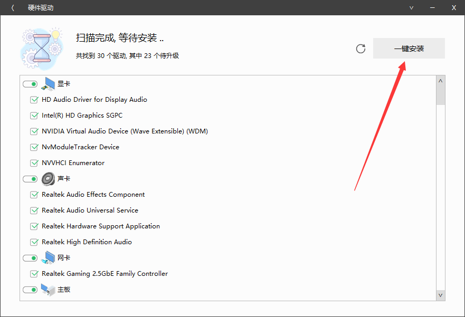Image resolution: width=465 pixels, height=317 pixels.
Task: Uncheck NVVHCI Enumerator checkbox
Action: (34, 163)
